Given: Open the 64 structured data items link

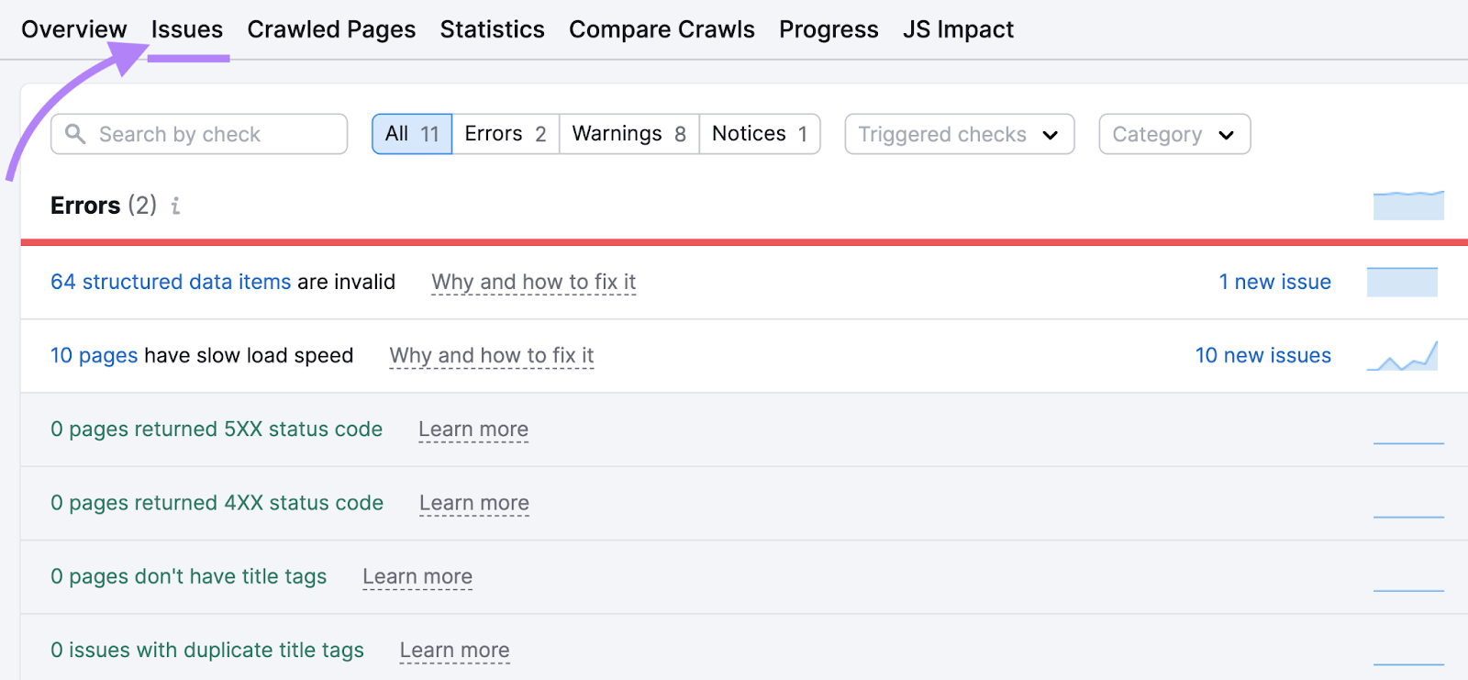Looking at the screenshot, I should pyautogui.click(x=171, y=282).
